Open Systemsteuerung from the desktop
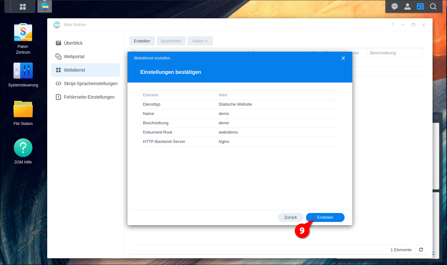Image resolution: width=447 pixels, height=265 pixels. click(23, 71)
